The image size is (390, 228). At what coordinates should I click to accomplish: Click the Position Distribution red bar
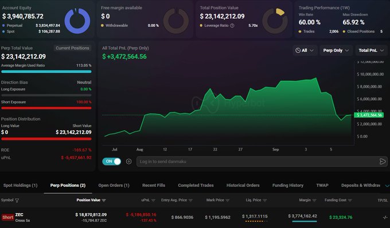pos(46,139)
